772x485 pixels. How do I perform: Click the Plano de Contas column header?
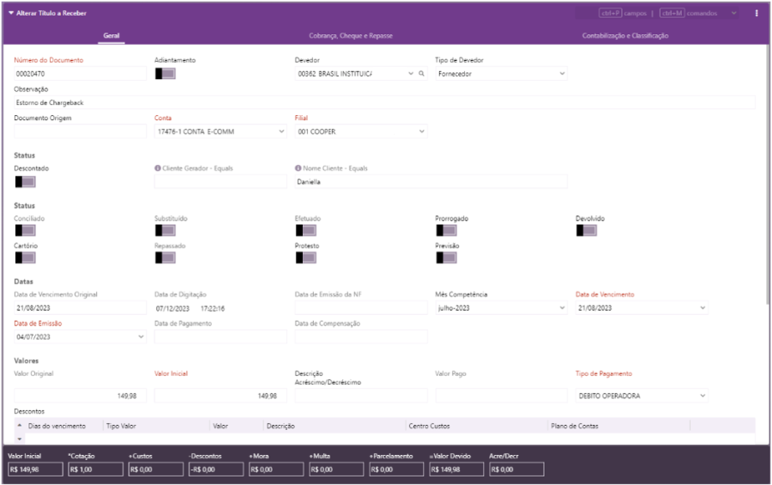[x=575, y=426]
